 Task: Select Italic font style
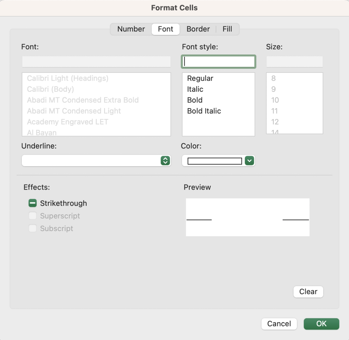tap(195, 89)
